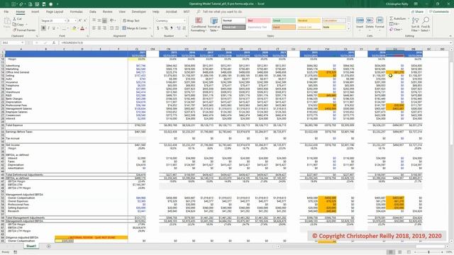Toggle Align Left
The width and height of the screenshot is (454, 255).
click(94, 28)
